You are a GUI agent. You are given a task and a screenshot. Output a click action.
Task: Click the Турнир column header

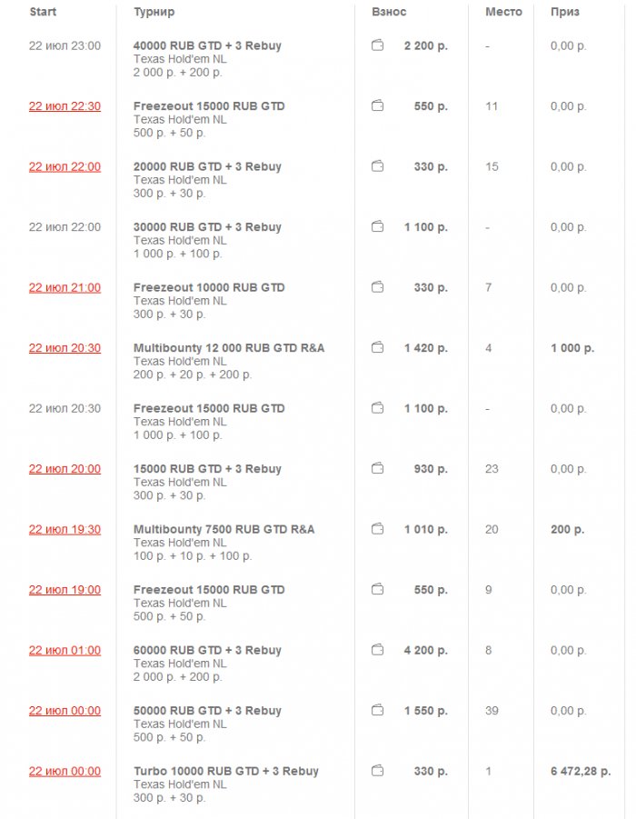pos(154,13)
